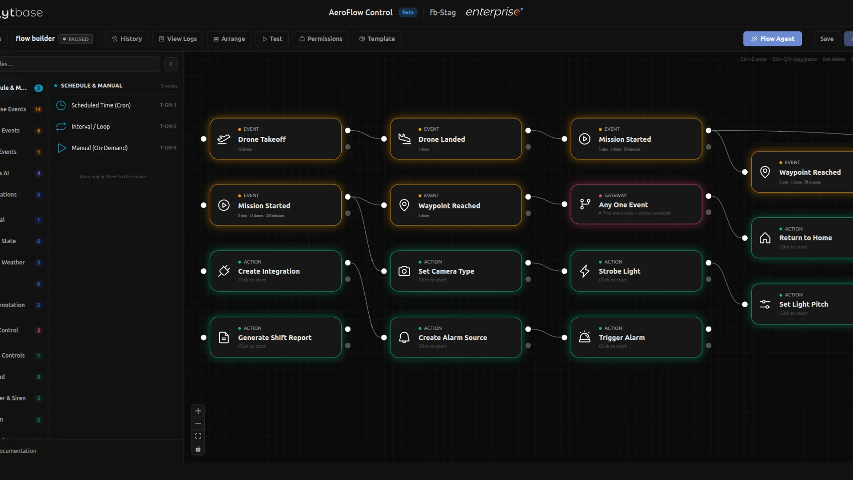Open the AI category
Screen dimensions: 853x480
point(22,173)
